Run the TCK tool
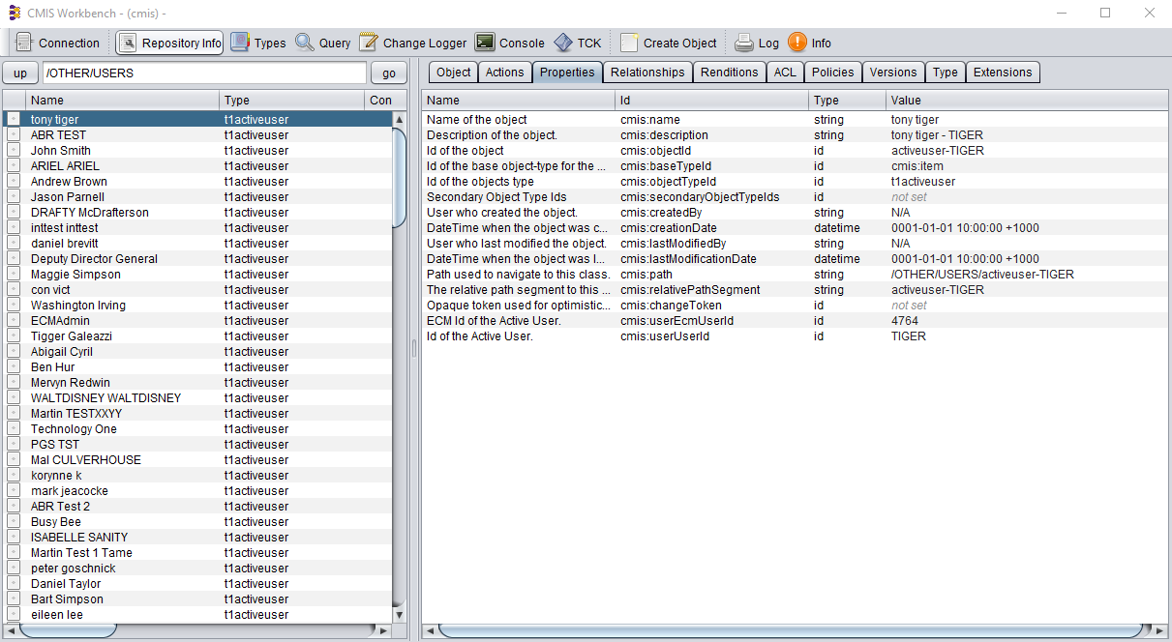Screen dimensions: 1172x642 [578, 43]
